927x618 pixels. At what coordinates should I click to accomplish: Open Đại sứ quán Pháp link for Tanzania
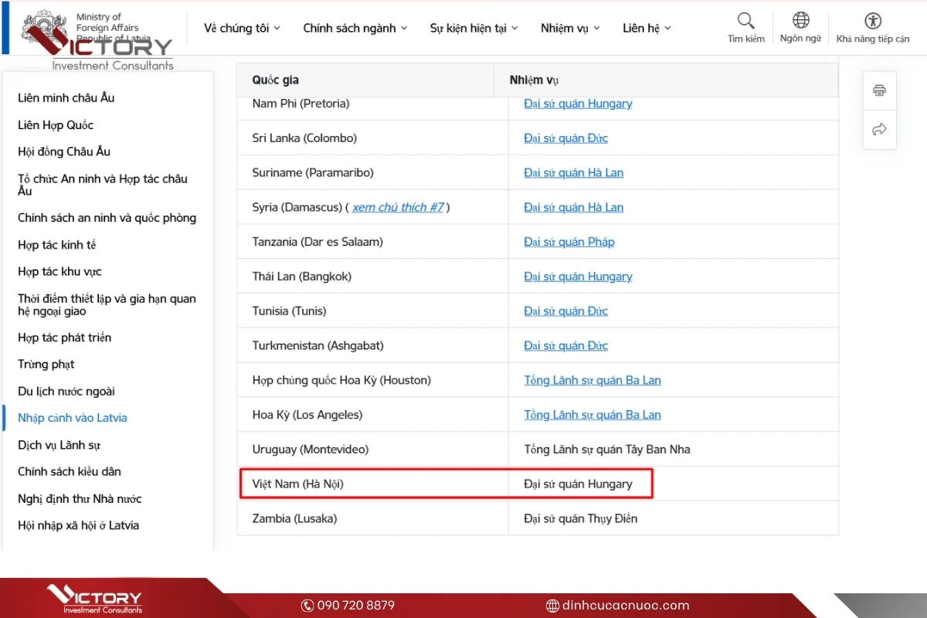[569, 242]
